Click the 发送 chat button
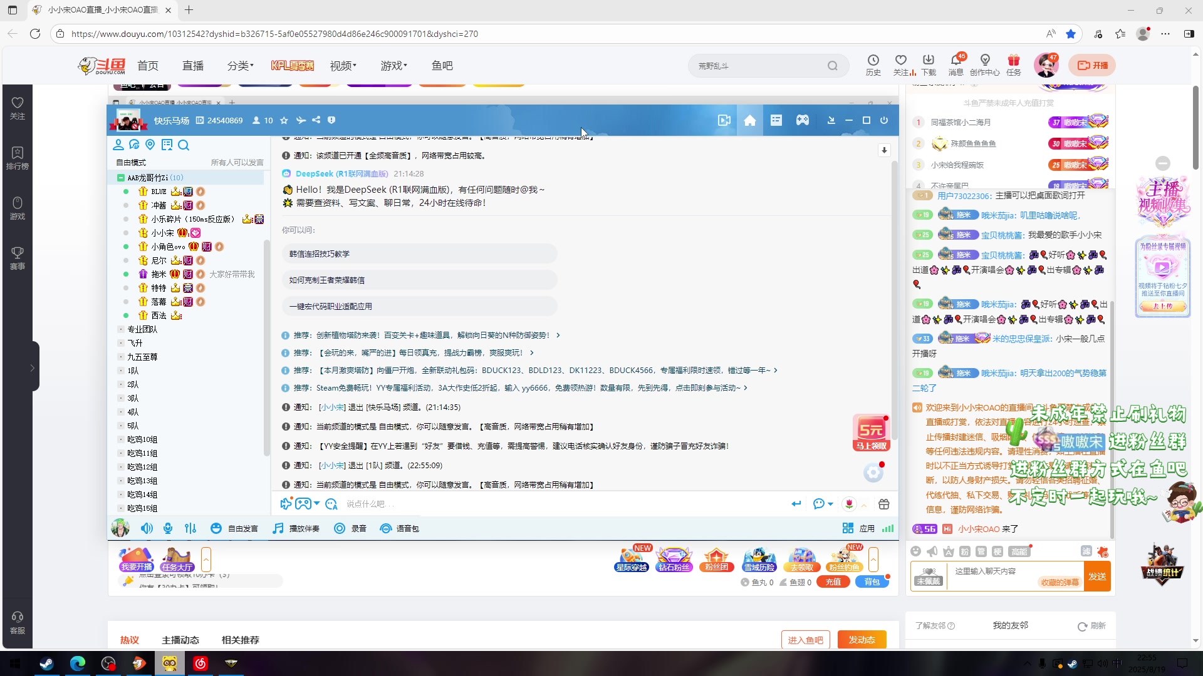Viewport: 1203px width, 676px height. (x=1097, y=576)
